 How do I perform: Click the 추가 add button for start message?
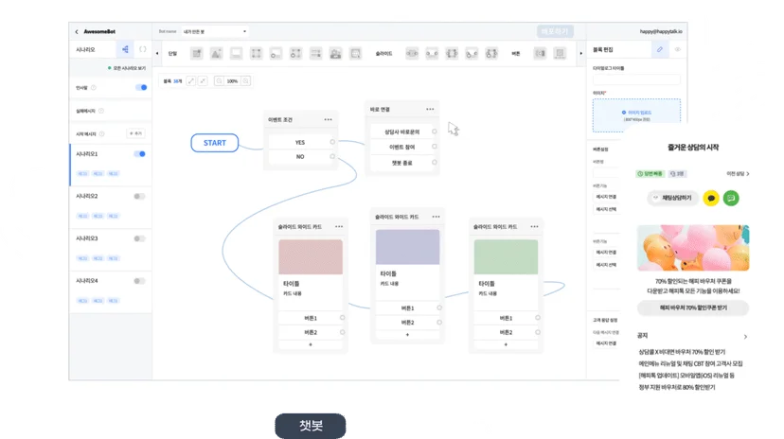136,133
